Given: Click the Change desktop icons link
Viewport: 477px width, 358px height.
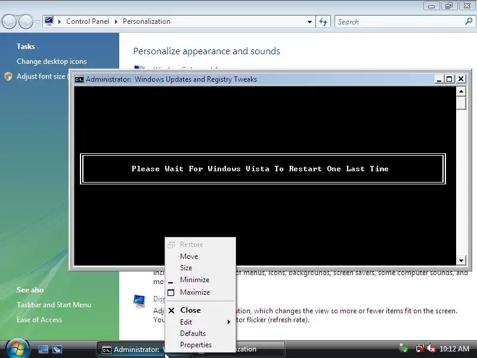Looking at the screenshot, I should click(52, 61).
